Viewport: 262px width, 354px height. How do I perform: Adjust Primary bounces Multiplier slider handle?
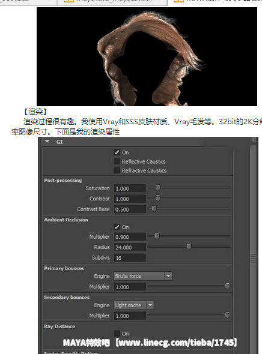coord(227,286)
